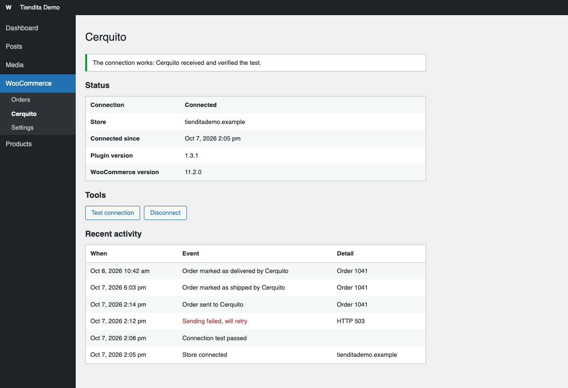Open the Products menu item
This screenshot has width=568, height=388.
coord(38,144)
